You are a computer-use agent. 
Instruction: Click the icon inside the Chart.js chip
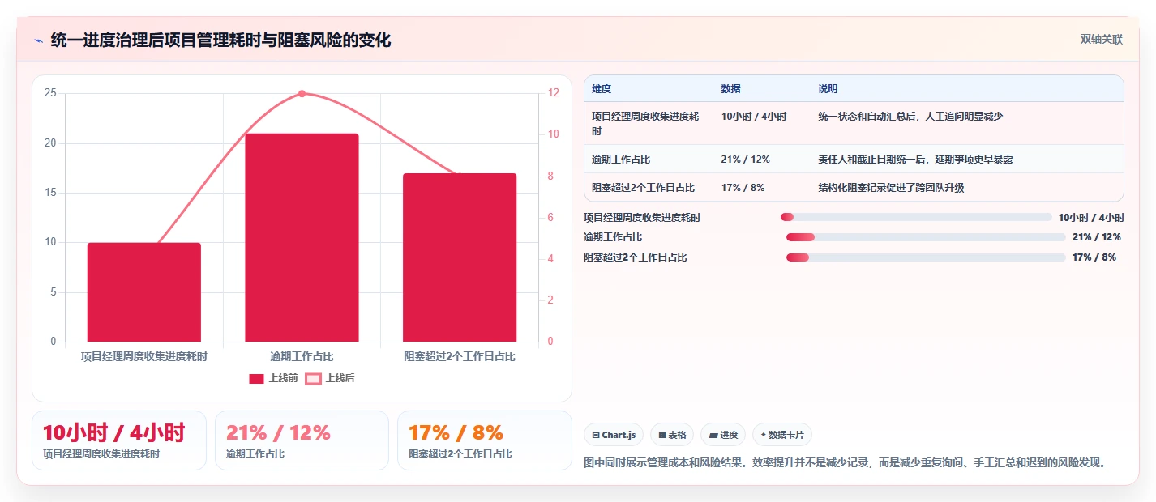click(x=596, y=436)
